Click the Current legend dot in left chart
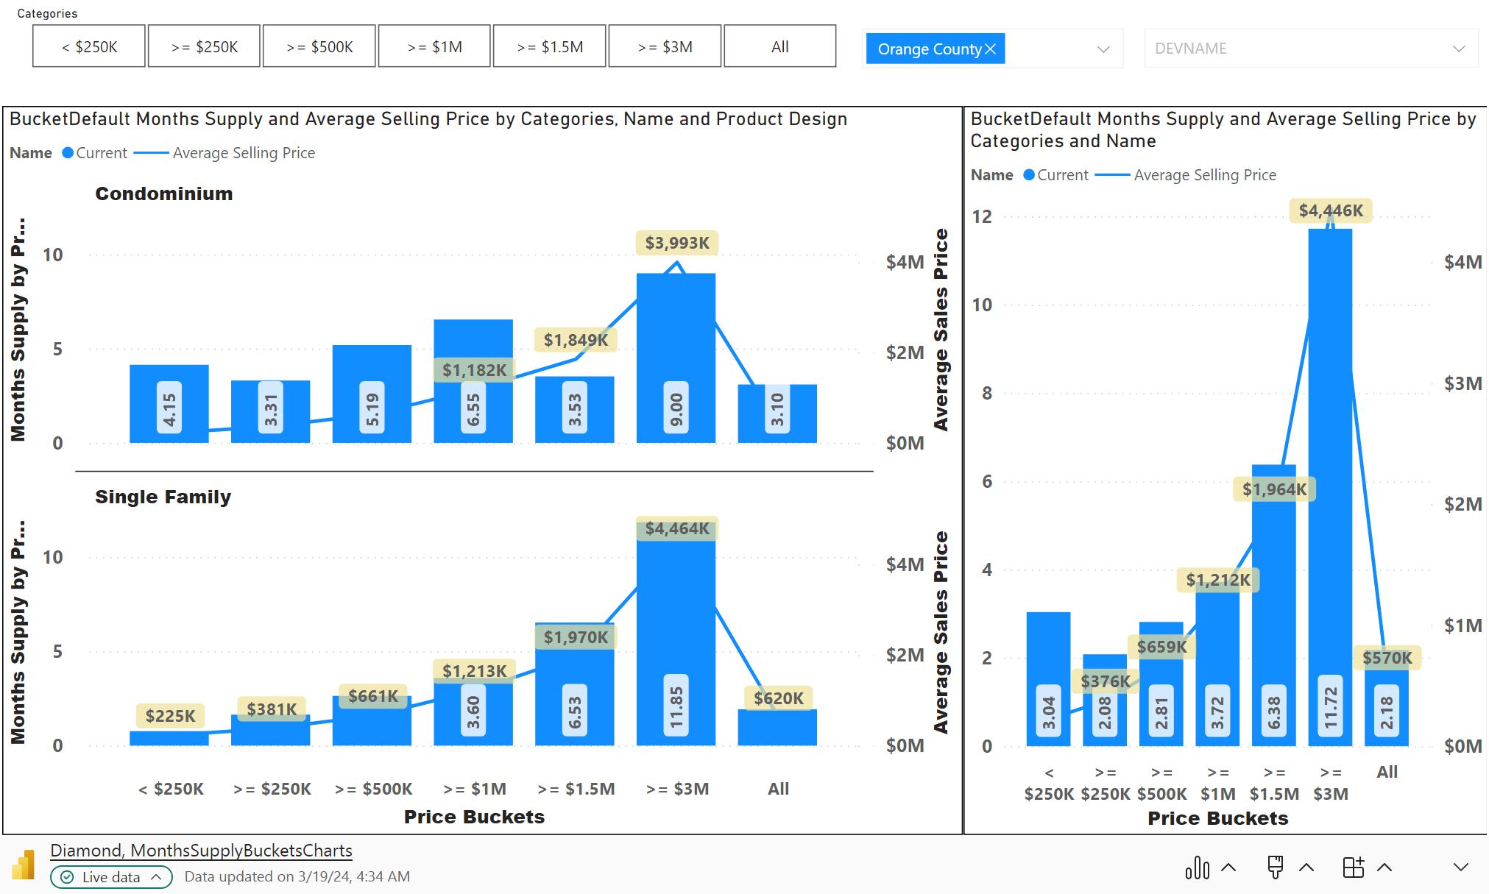1489x894 pixels. point(68,153)
